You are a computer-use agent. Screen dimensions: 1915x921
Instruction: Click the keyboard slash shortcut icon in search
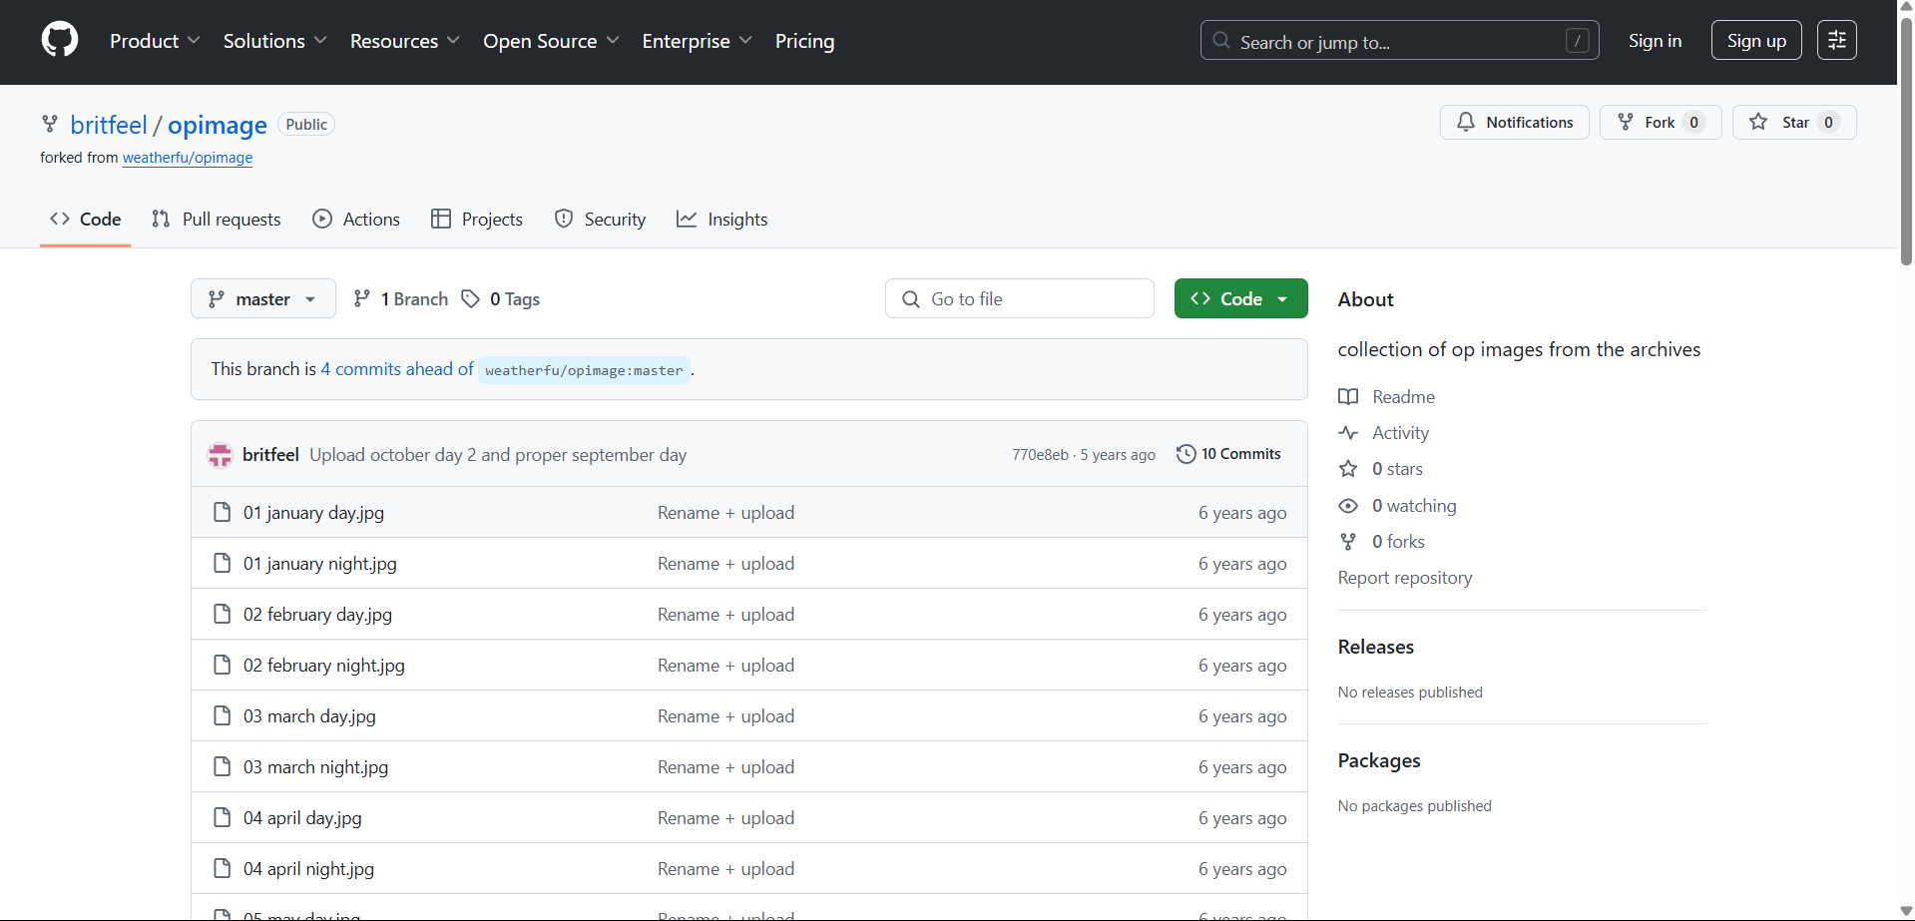pos(1577,41)
